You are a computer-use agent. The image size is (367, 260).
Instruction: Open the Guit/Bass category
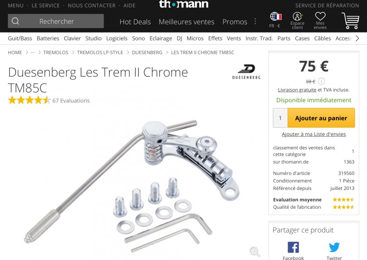click(20, 38)
